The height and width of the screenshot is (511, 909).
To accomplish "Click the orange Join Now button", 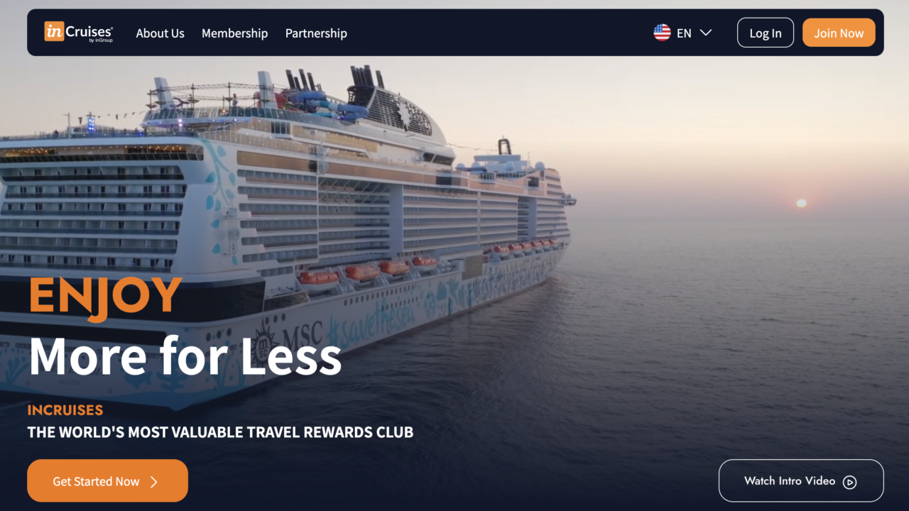I will click(839, 33).
